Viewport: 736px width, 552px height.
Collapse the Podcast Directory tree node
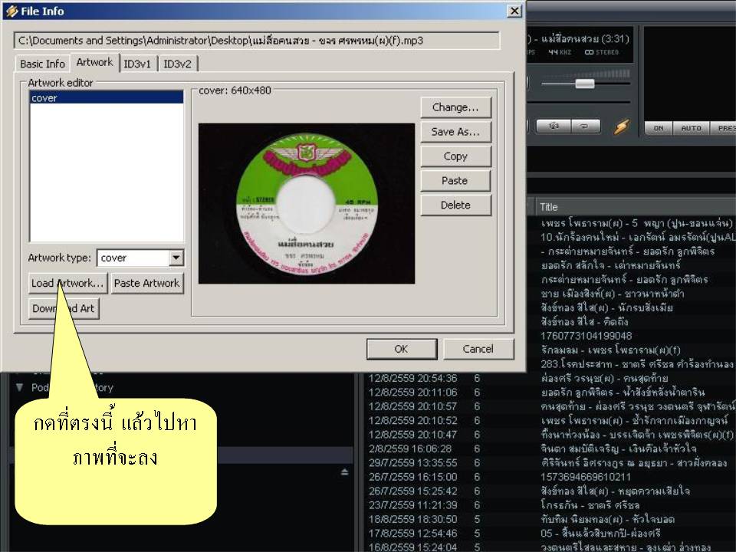[19, 387]
